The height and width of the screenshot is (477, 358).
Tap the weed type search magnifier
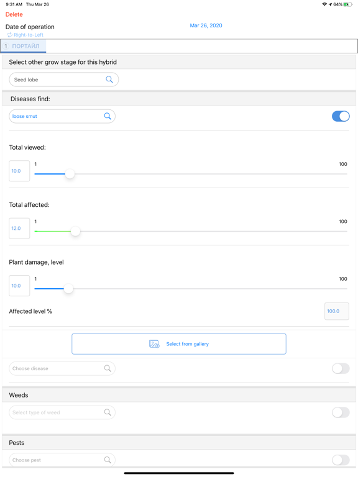coord(108,412)
